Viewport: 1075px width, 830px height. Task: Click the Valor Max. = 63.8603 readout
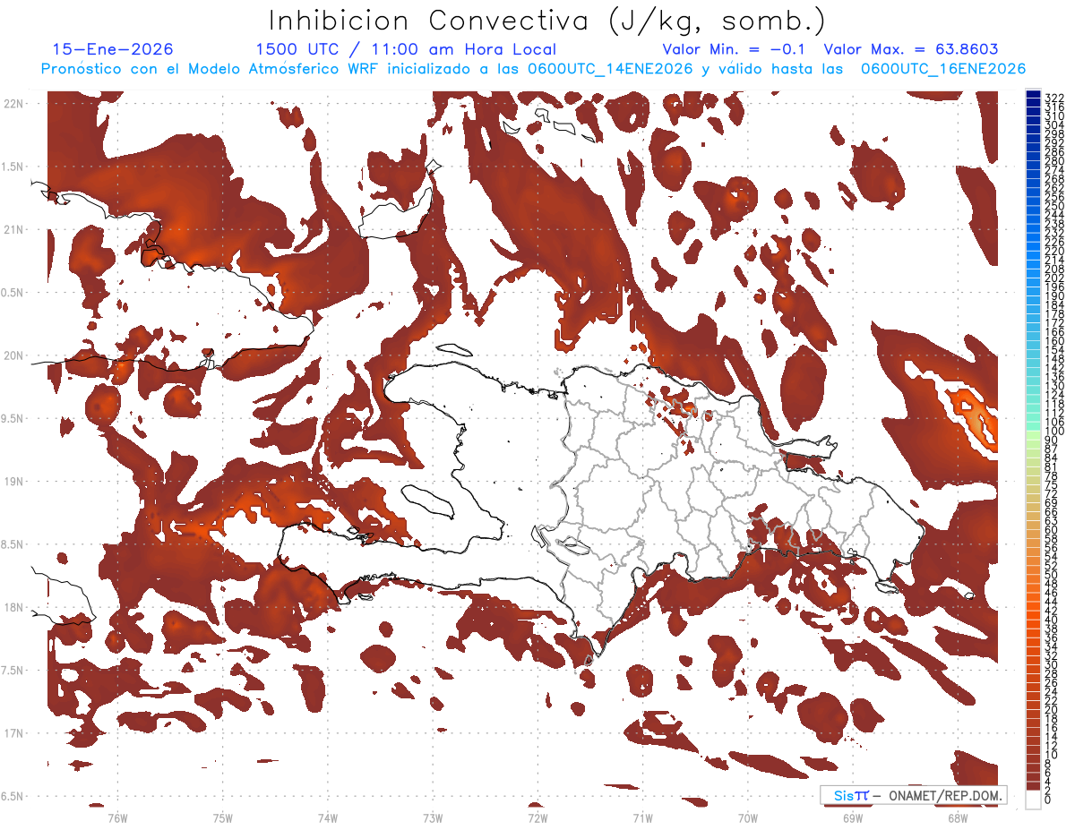[x=911, y=49]
